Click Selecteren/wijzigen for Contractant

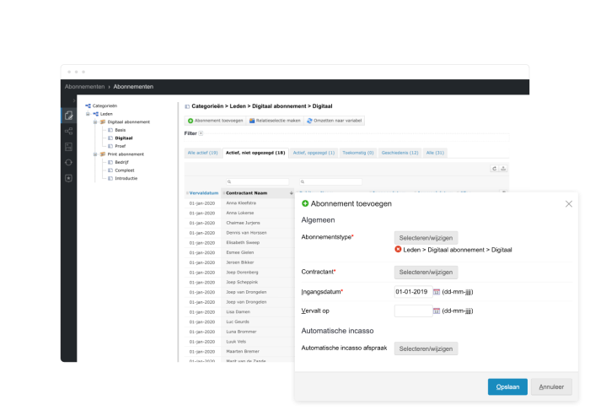pyautogui.click(x=427, y=272)
